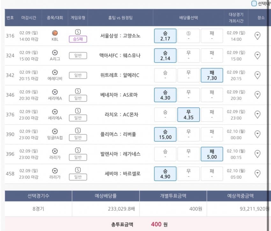Select the 무 option for 플리머스 match

(188, 134)
